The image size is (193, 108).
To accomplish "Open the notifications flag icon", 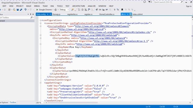I will (x=150, y=2).
